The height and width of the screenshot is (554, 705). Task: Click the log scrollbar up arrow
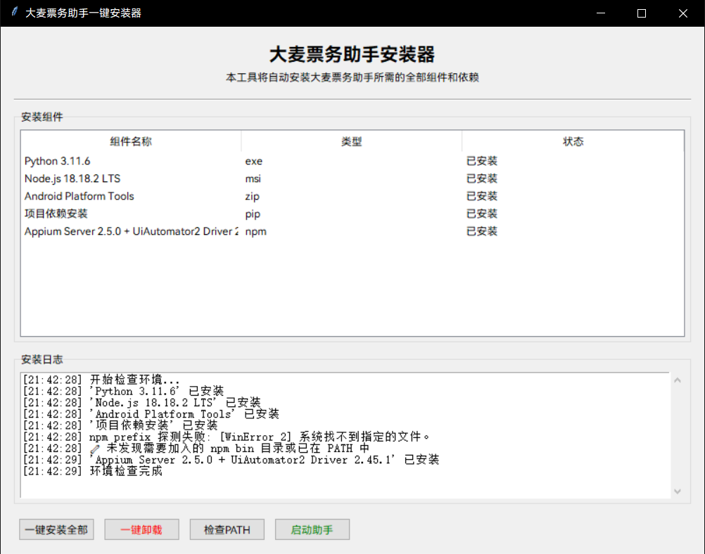(x=678, y=380)
